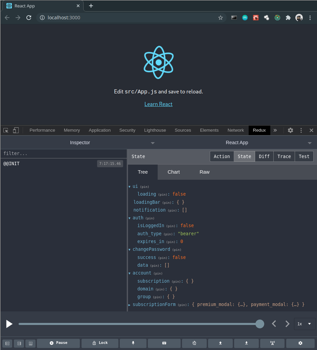View site information icon in address bar
Viewport: 317px width, 350px height.
click(42, 18)
